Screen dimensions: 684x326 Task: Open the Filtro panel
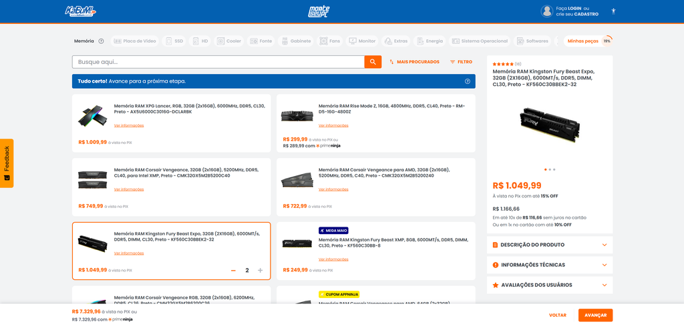[461, 62]
